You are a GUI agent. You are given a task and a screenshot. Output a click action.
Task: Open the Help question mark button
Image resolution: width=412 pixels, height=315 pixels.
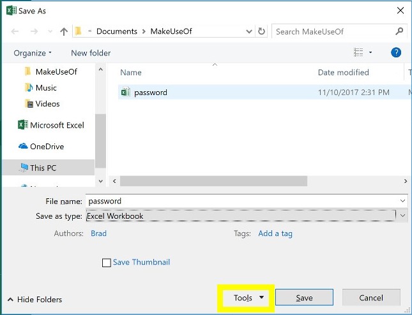[x=396, y=52]
